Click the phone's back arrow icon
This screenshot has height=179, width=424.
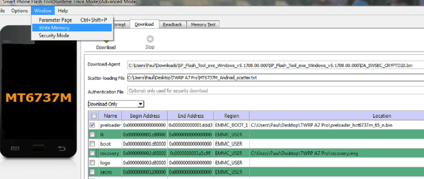point(62,148)
